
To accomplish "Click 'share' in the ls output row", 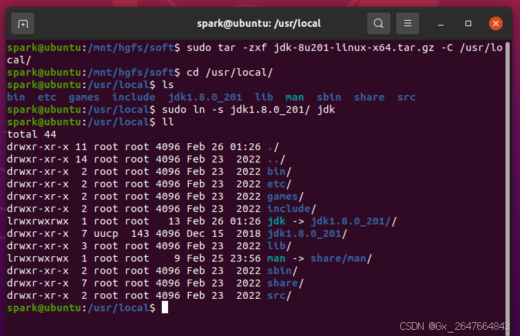I will [369, 97].
